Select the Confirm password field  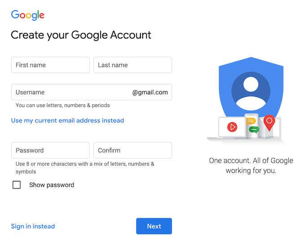click(x=132, y=150)
